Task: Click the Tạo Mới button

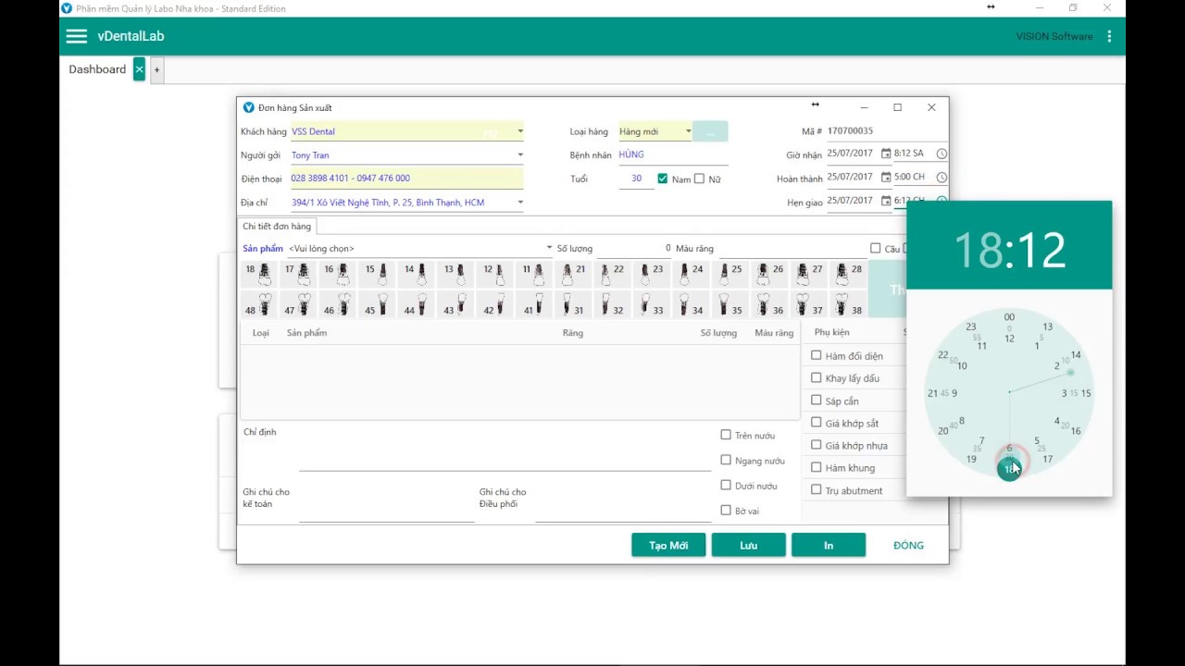Action: [668, 545]
